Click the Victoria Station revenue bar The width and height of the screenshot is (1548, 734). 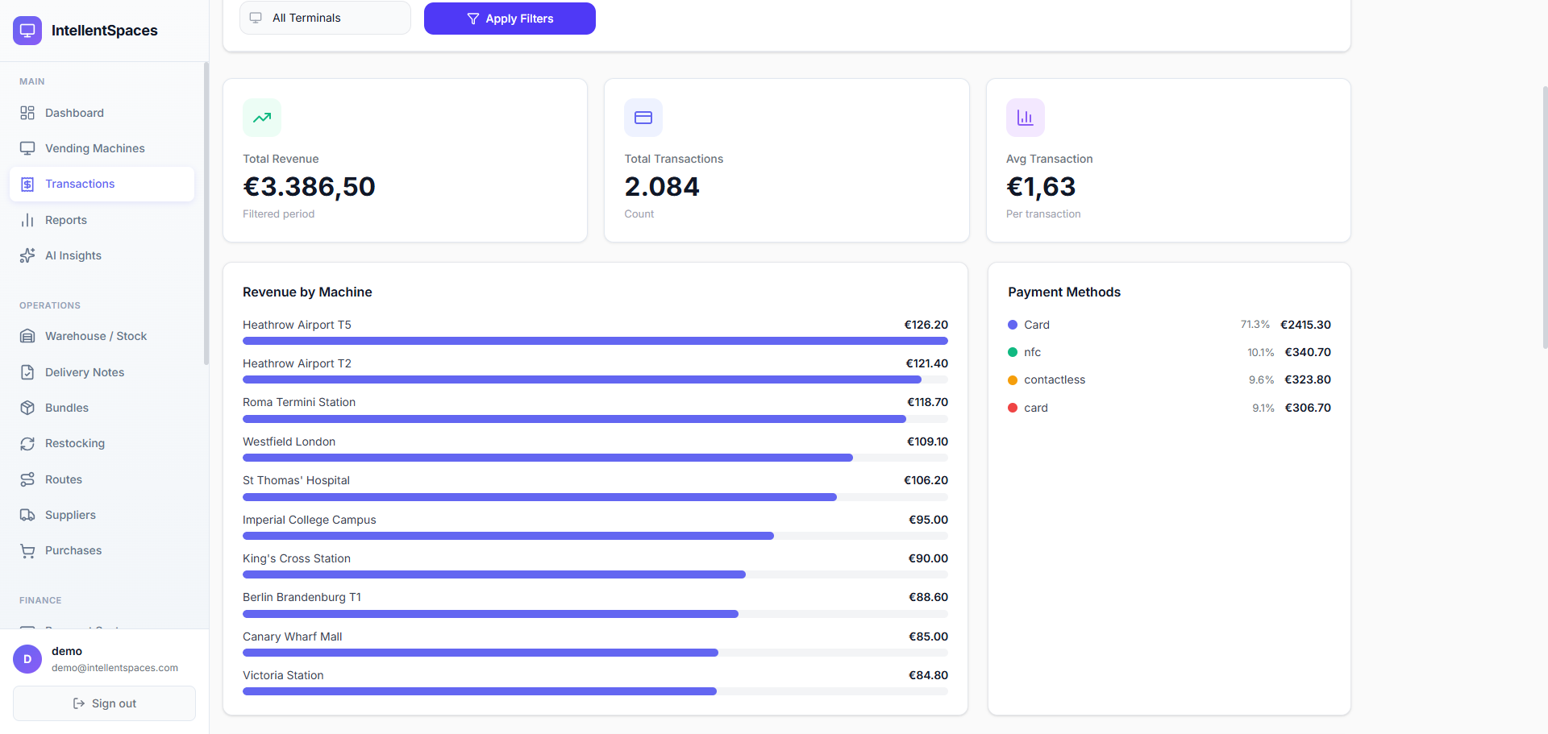480,691
